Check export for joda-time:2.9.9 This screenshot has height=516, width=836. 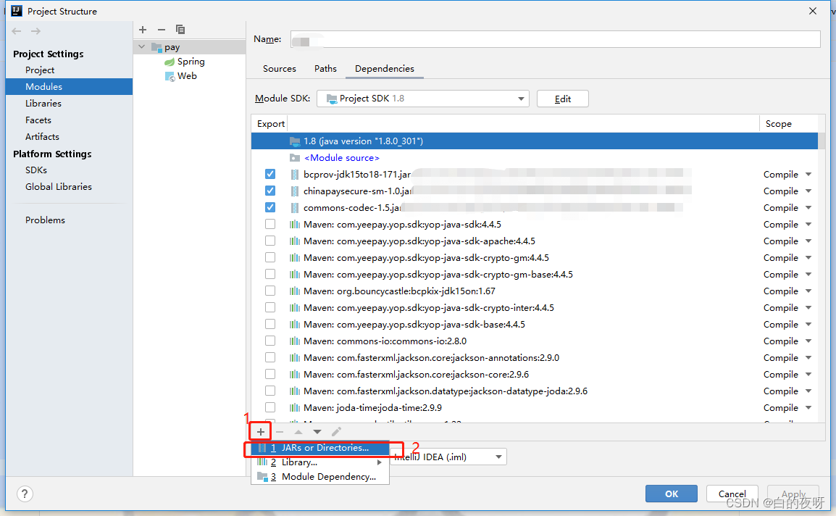[x=270, y=407]
